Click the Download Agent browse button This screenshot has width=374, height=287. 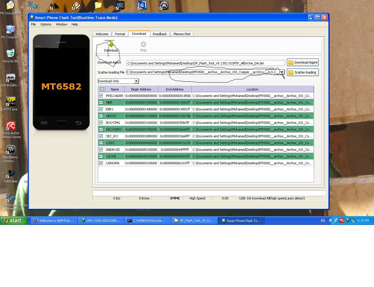(x=303, y=62)
